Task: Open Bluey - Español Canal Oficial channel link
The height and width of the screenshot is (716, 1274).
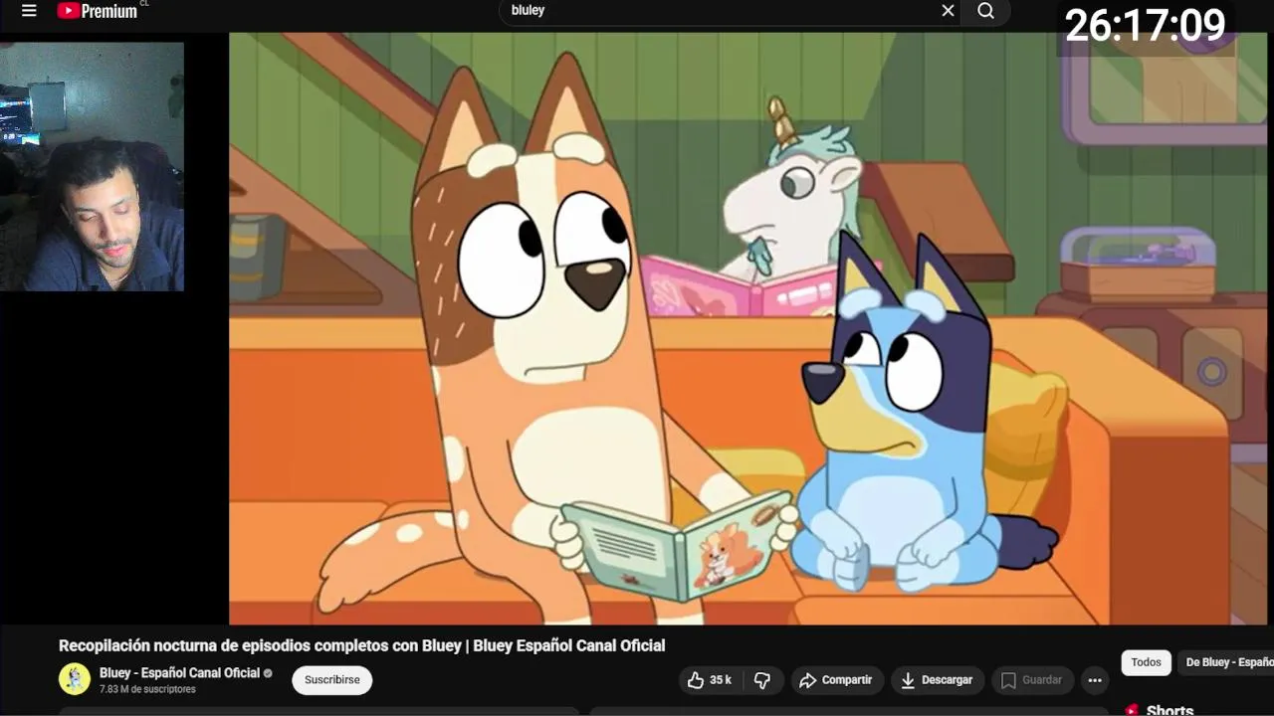Action: pos(179,673)
